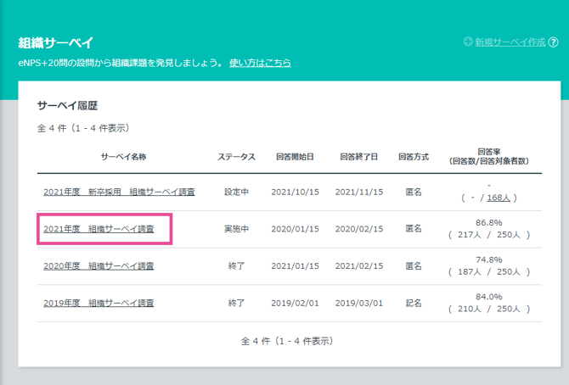
Task: Select the 2021/01/15 start date
Action: 295,265
